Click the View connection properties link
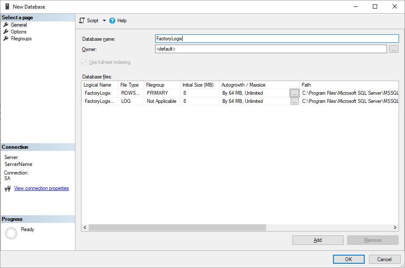Image resolution: width=405 pixels, height=268 pixels. click(41, 188)
